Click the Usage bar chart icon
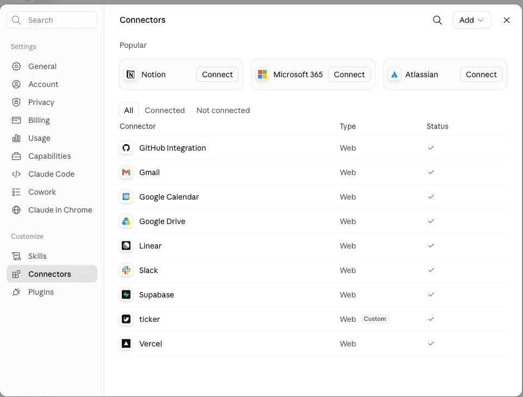This screenshot has width=523, height=397. (x=16, y=138)
